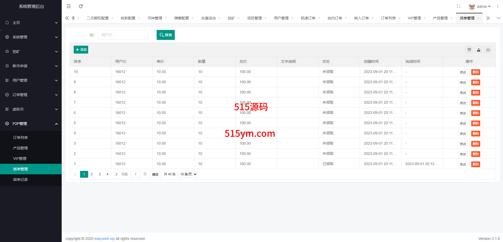Click the export table icon
This screenshot has height=242, width=503.
[479, 50]
